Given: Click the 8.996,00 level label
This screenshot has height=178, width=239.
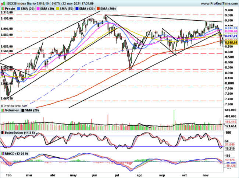Looking at the screenshot, I should pyautogui.click(x=7, y=29).
